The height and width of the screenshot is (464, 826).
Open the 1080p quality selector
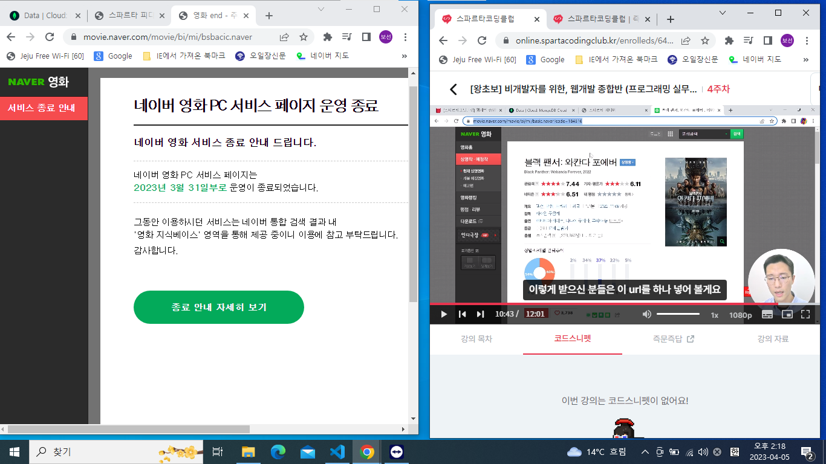pyautogui.click(x=740, y=315)
